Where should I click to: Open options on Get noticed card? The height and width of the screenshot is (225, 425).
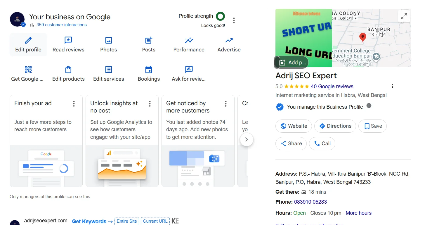click(x=226, y=104)
